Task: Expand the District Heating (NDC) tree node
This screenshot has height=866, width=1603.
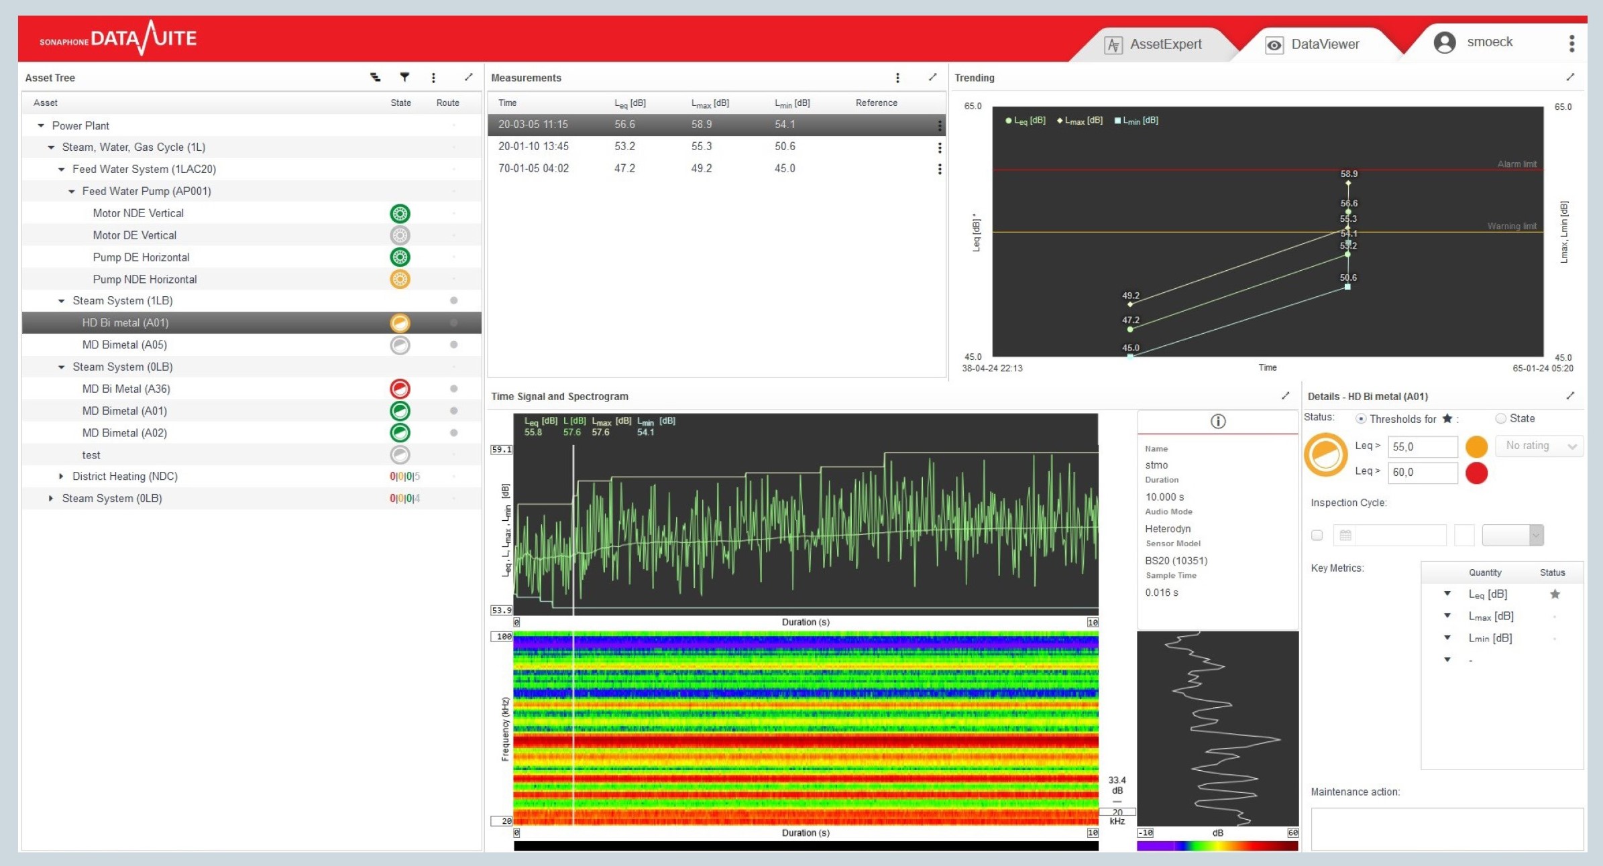Action: 61,477
